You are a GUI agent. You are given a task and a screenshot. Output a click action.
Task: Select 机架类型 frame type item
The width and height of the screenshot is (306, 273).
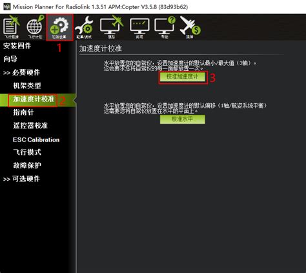coord(27,86)
